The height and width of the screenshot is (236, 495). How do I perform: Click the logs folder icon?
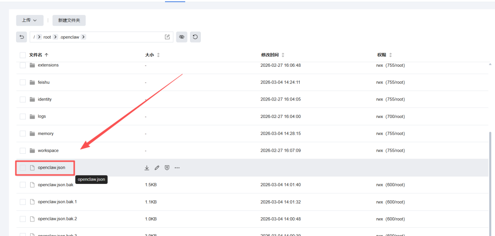(32, 116)
